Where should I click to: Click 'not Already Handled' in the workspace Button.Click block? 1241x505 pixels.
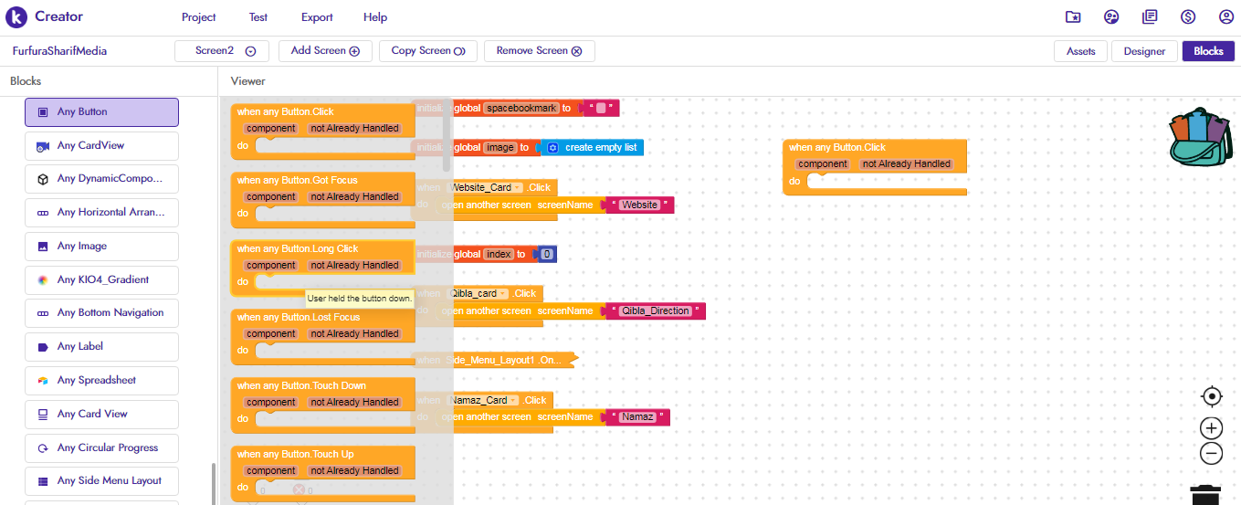click(907, 164)
